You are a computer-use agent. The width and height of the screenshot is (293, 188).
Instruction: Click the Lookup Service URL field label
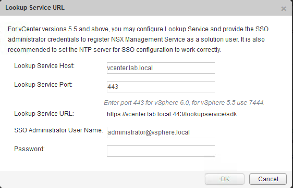pos(44,113)
